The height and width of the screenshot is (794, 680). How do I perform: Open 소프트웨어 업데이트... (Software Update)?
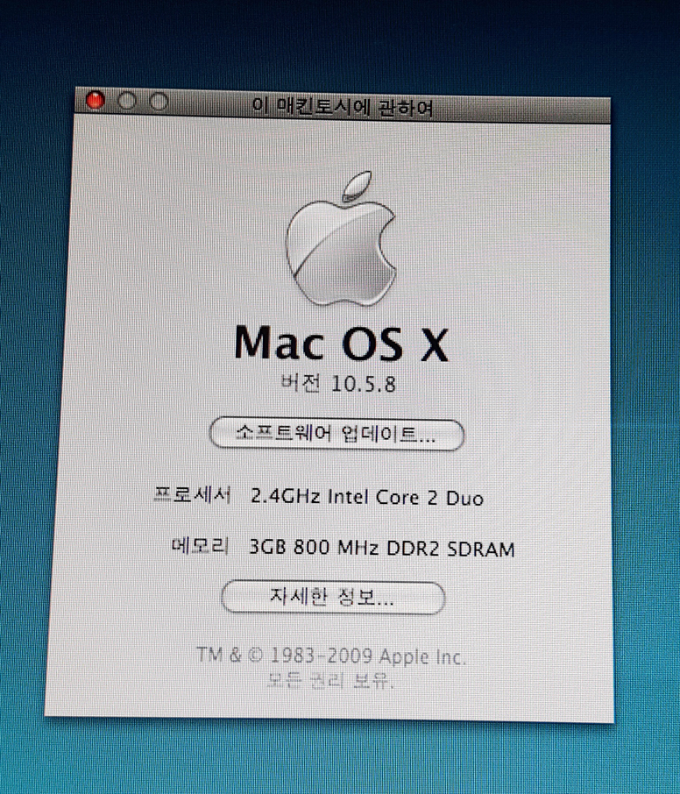point(336,433)
